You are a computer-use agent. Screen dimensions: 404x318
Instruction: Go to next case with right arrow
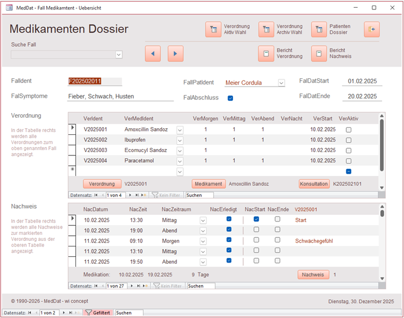pos(175,53)
